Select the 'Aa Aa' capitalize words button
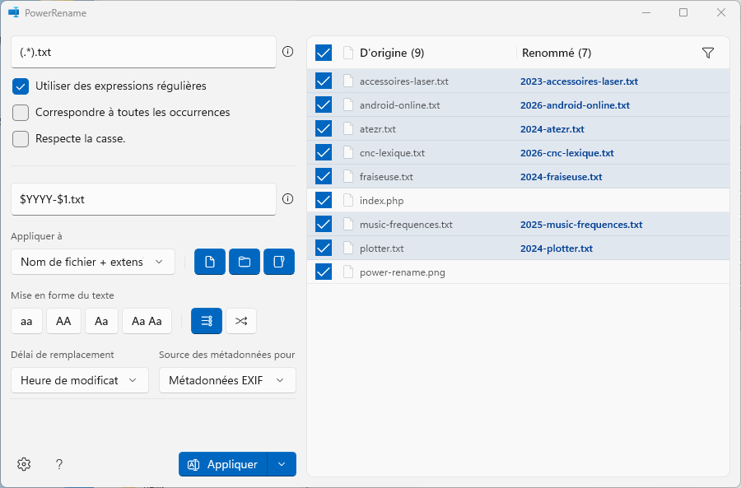The width and height of the screenshot is (741, 488). pos(147,321)
